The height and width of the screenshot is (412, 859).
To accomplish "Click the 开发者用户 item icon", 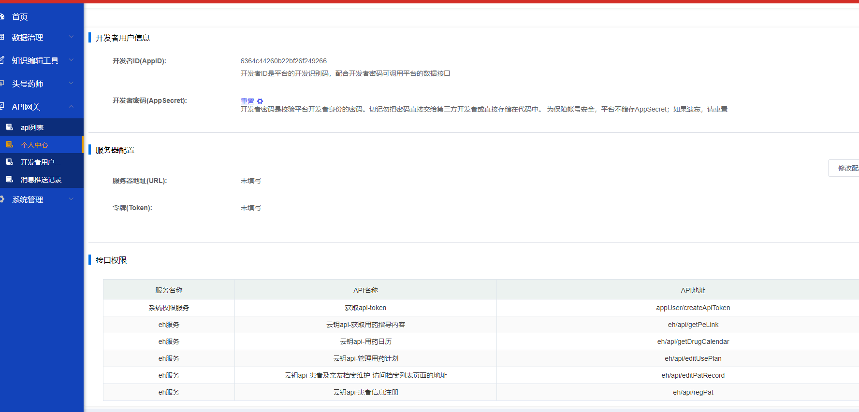I will pyautogui.click(x=9, y=162).
